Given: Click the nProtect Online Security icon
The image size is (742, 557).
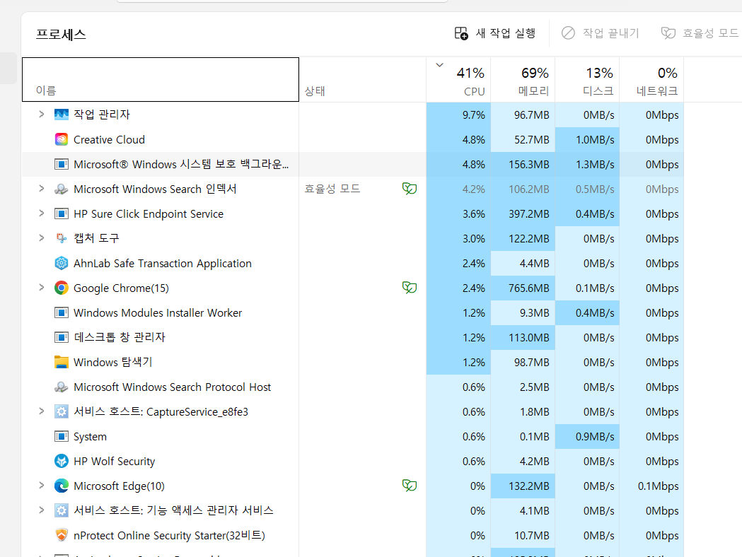Looking at the screenshot, I should [61, 535].
